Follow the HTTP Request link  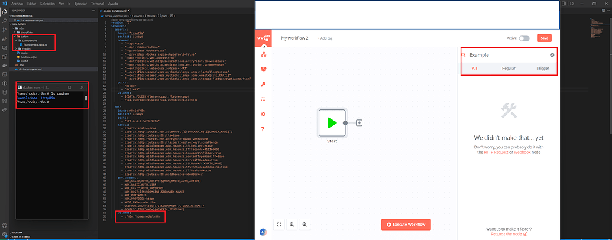496,152
